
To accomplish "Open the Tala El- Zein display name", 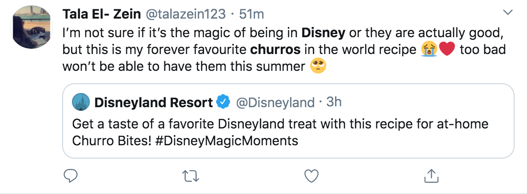I will tap(102, 14).
